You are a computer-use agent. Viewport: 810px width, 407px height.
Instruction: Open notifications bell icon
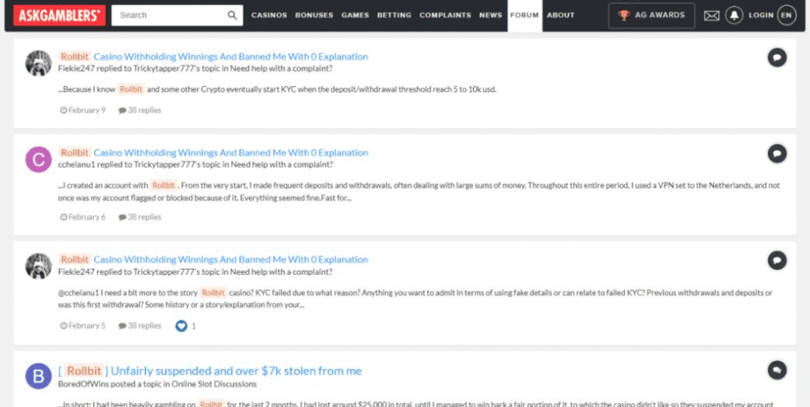[x=734, y=15]
